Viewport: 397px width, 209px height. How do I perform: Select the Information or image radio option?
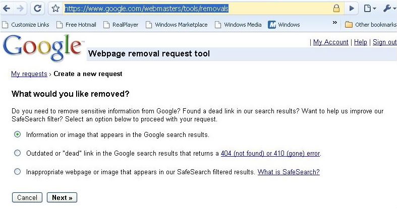tap(18, 134)
